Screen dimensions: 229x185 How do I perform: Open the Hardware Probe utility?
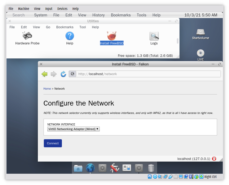[27, 36]
